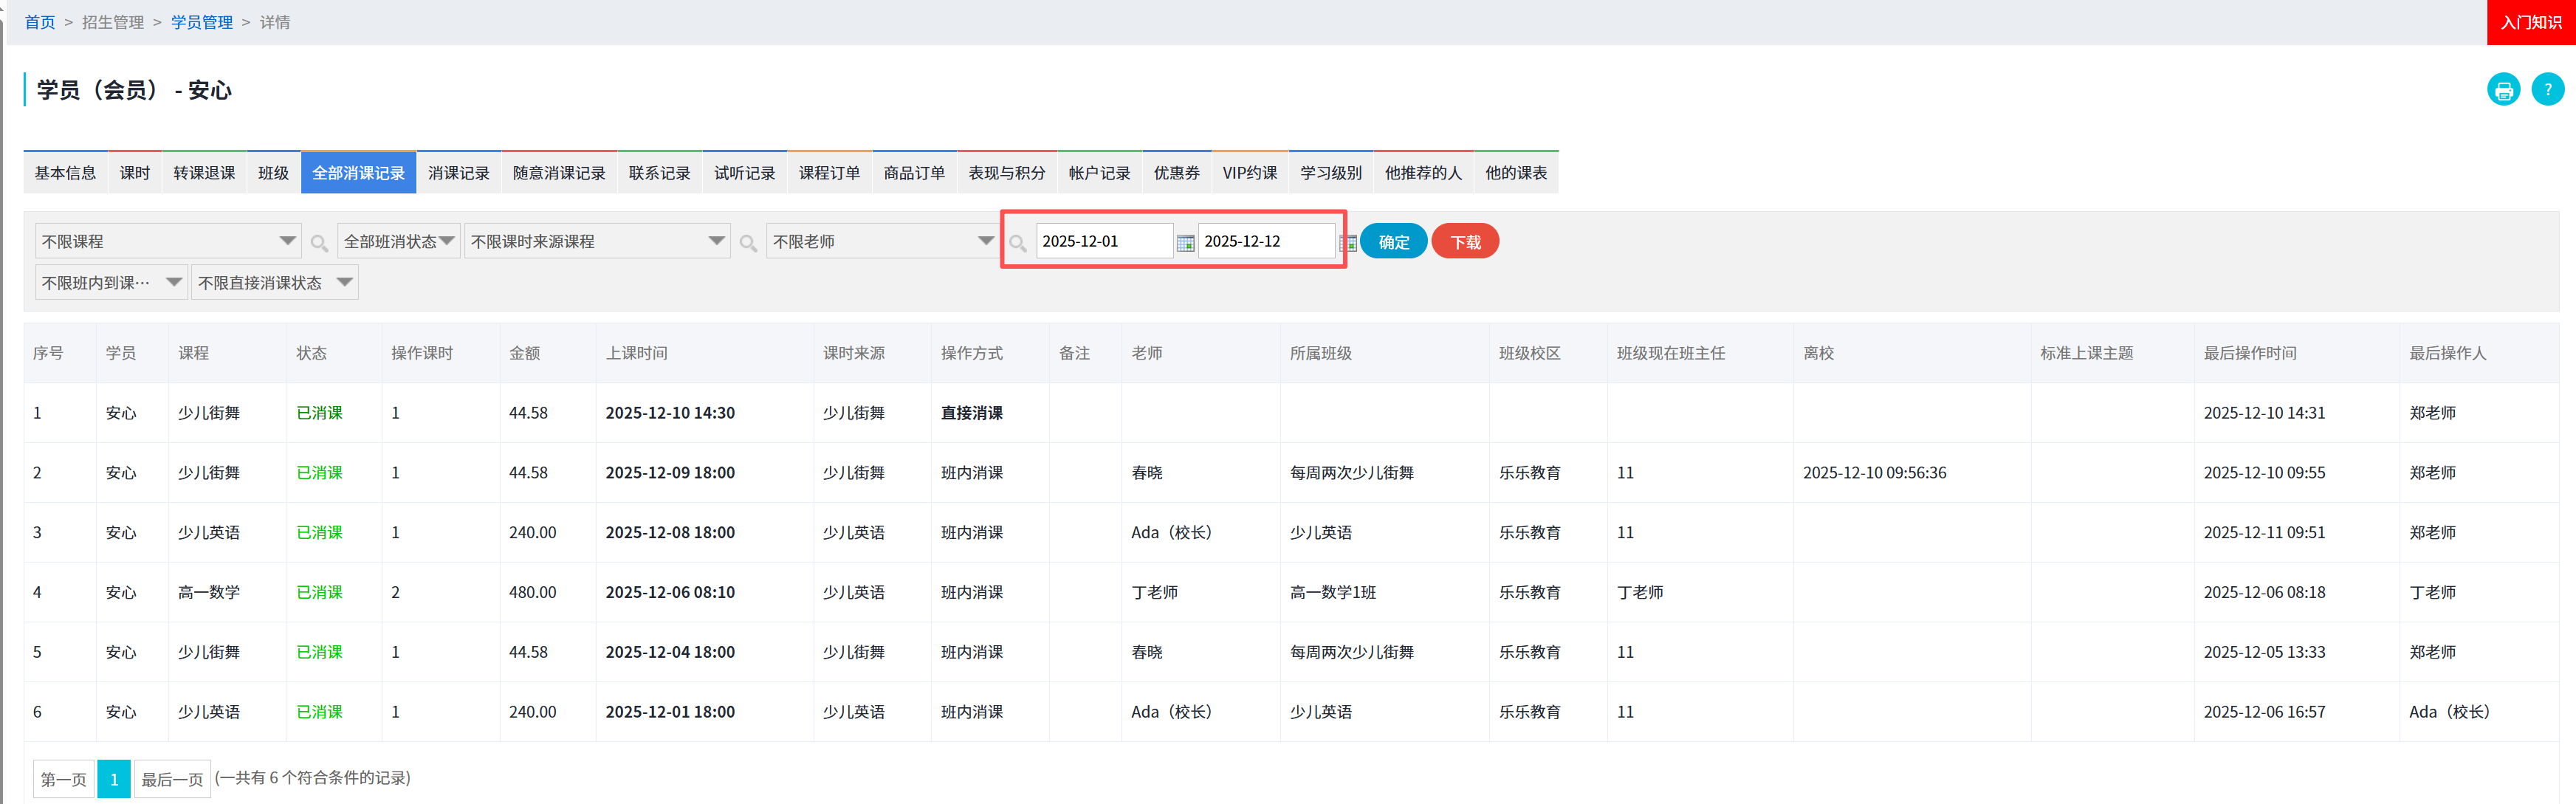Open help via the question mark icon
This screenshot has width=2576, height=804.
[2548, 89]
